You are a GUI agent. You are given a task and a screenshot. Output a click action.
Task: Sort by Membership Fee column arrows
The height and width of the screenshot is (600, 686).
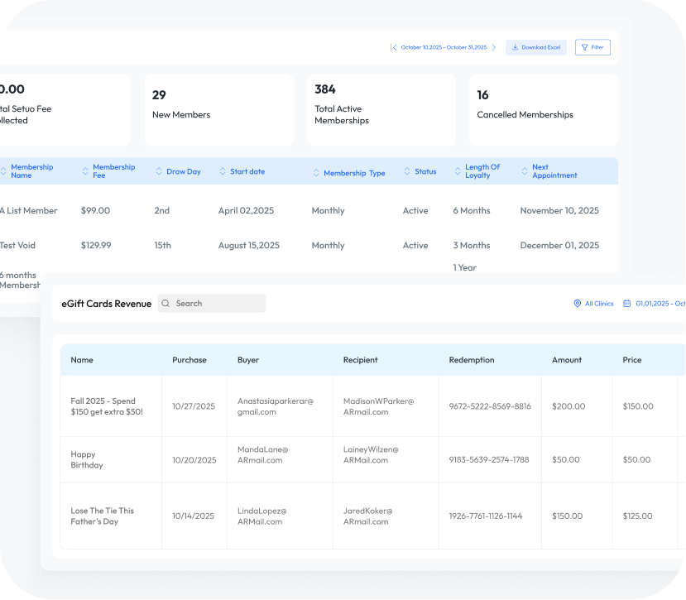[85, 171]
